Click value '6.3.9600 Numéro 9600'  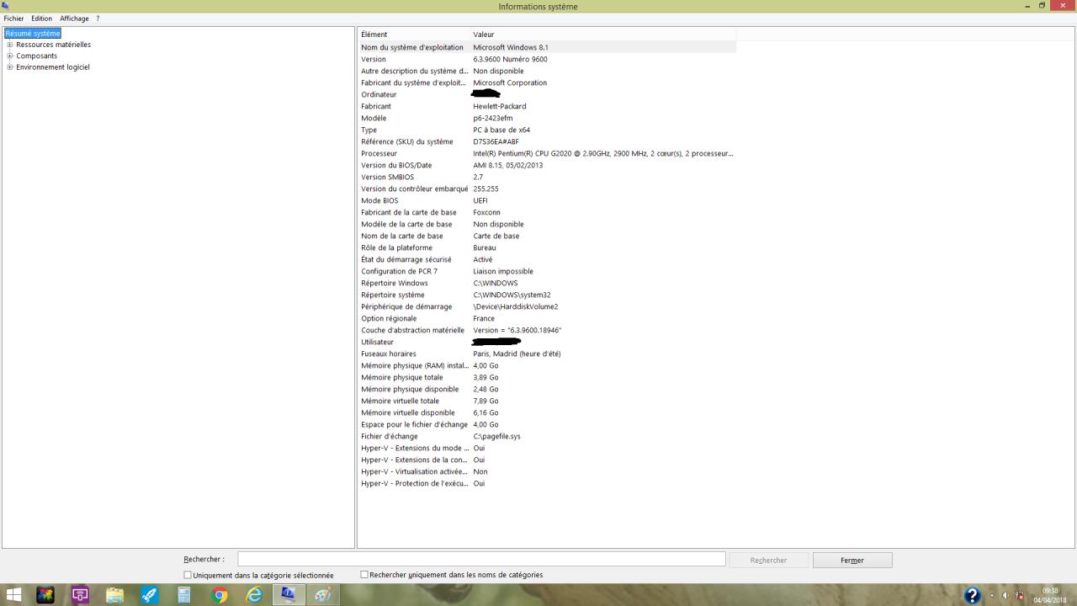tap(511, 59)
